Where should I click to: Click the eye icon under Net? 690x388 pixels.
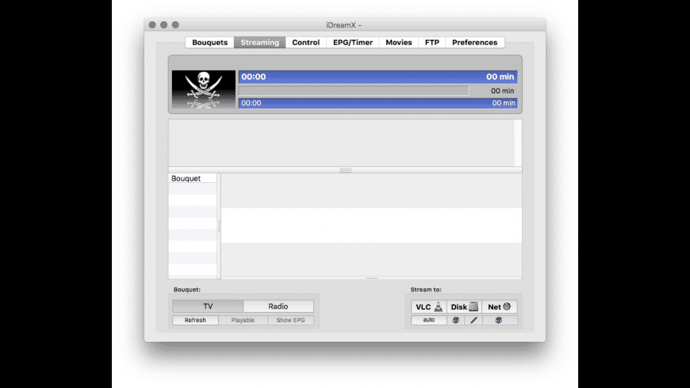(x=499, y=320)
